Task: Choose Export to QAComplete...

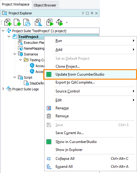Action: (x=90, y=82)
